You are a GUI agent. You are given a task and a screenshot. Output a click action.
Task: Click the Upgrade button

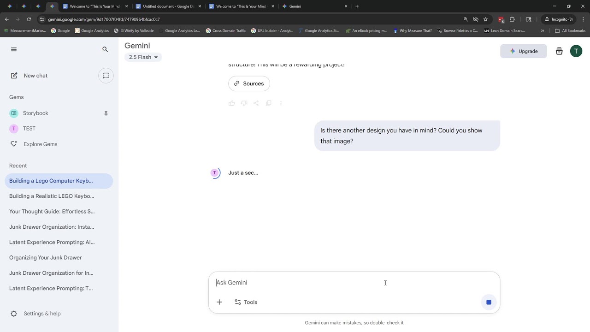(x=524, y=51)
